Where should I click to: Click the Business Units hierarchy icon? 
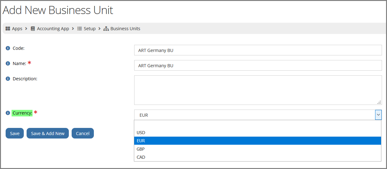point(106,29)
